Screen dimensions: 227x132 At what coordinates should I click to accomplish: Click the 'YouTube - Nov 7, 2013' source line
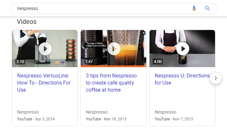[174, 119]
